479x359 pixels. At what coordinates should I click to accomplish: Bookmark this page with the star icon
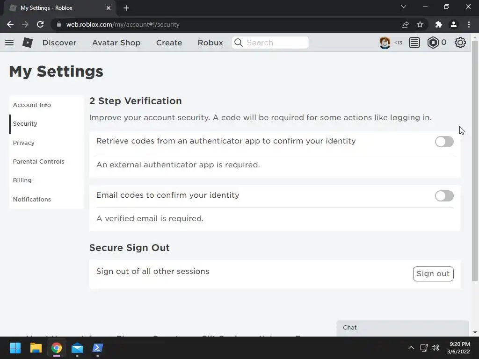click(420, 24)
